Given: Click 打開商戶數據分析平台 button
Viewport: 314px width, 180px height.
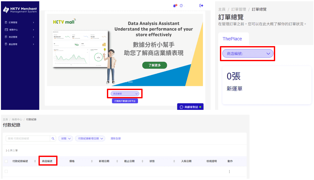Looking at the screenshot, I should [125, 101].
